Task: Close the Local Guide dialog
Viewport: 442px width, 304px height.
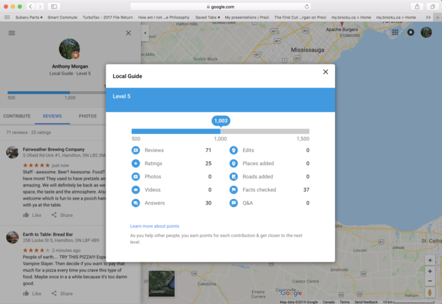Action: [325, 72]
